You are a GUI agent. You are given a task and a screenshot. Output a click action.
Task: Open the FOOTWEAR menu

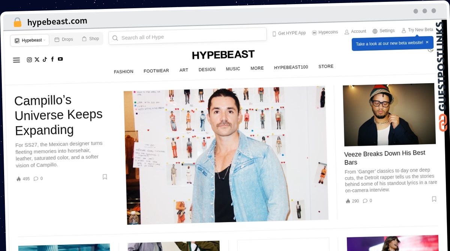156,70
